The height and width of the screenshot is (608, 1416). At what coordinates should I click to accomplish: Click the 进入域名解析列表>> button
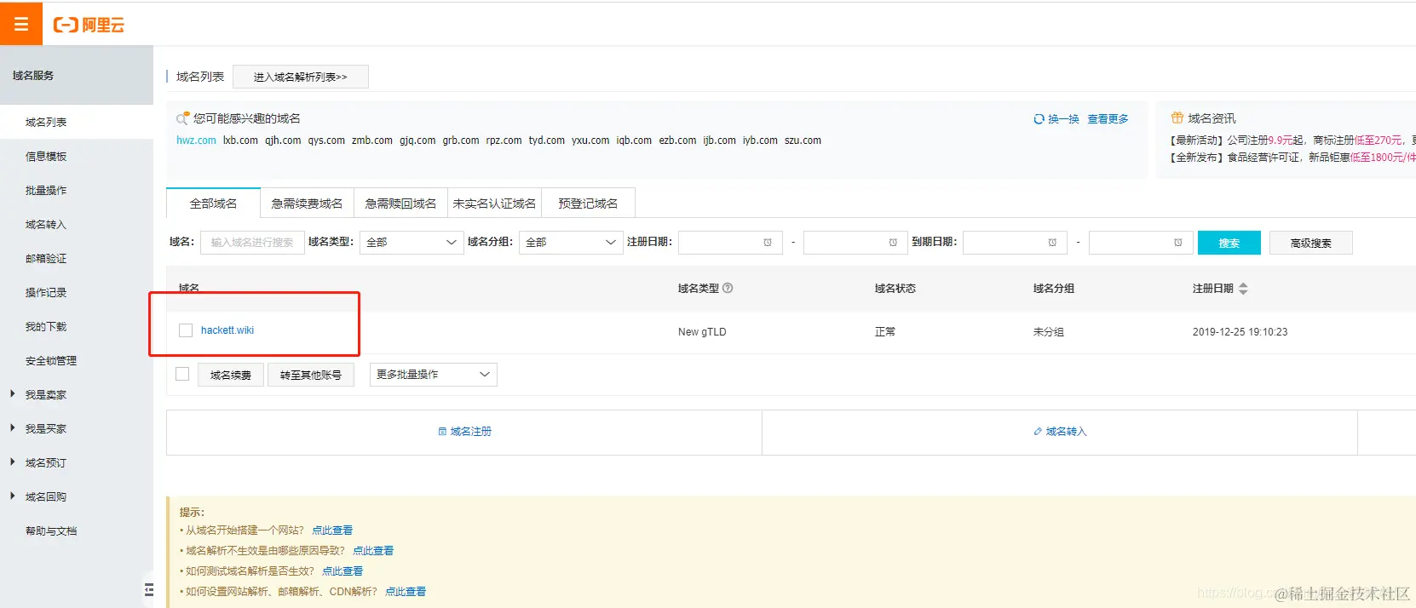301,77
